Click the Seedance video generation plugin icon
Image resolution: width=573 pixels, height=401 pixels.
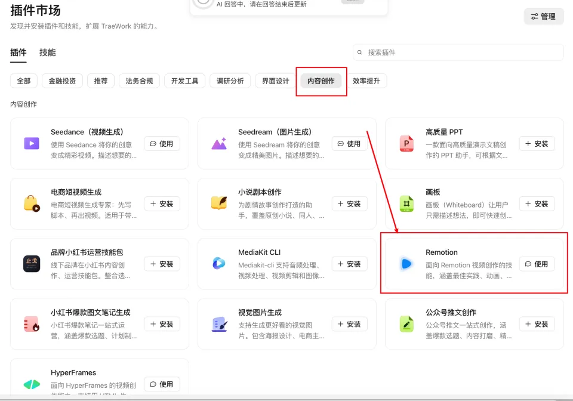click(x=32, y=144)
